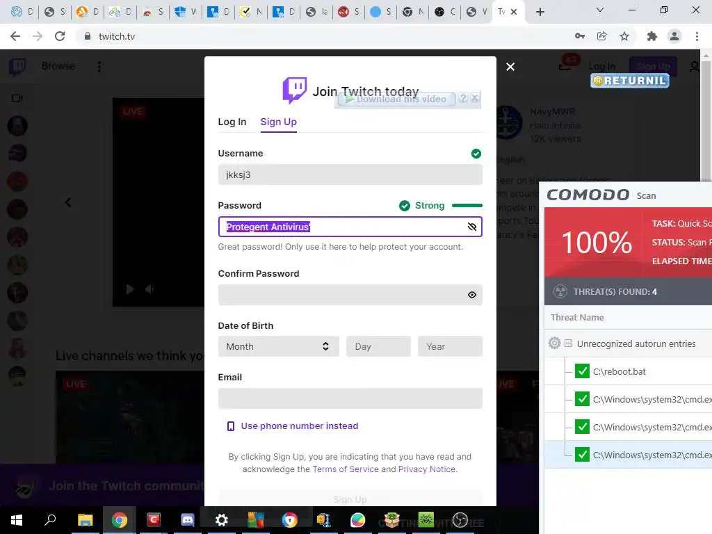Go forward in Chrome

(38, 36)
